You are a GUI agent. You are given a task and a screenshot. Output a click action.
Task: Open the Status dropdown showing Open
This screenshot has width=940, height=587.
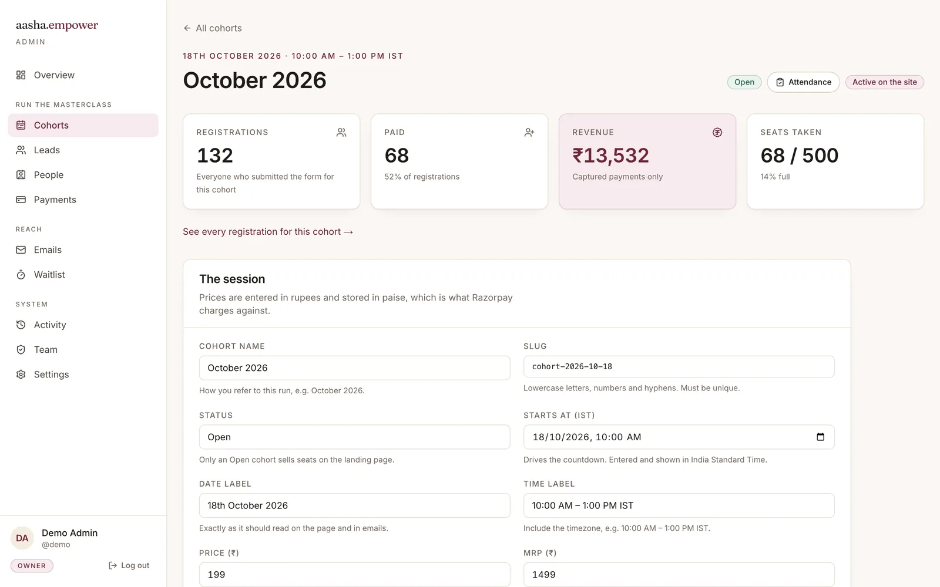pos(354,437)
